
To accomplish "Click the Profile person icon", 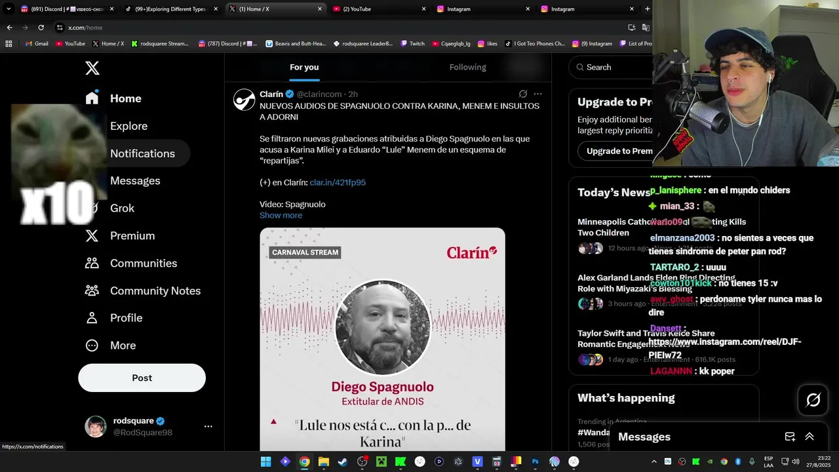I will (x=92, y=318).
